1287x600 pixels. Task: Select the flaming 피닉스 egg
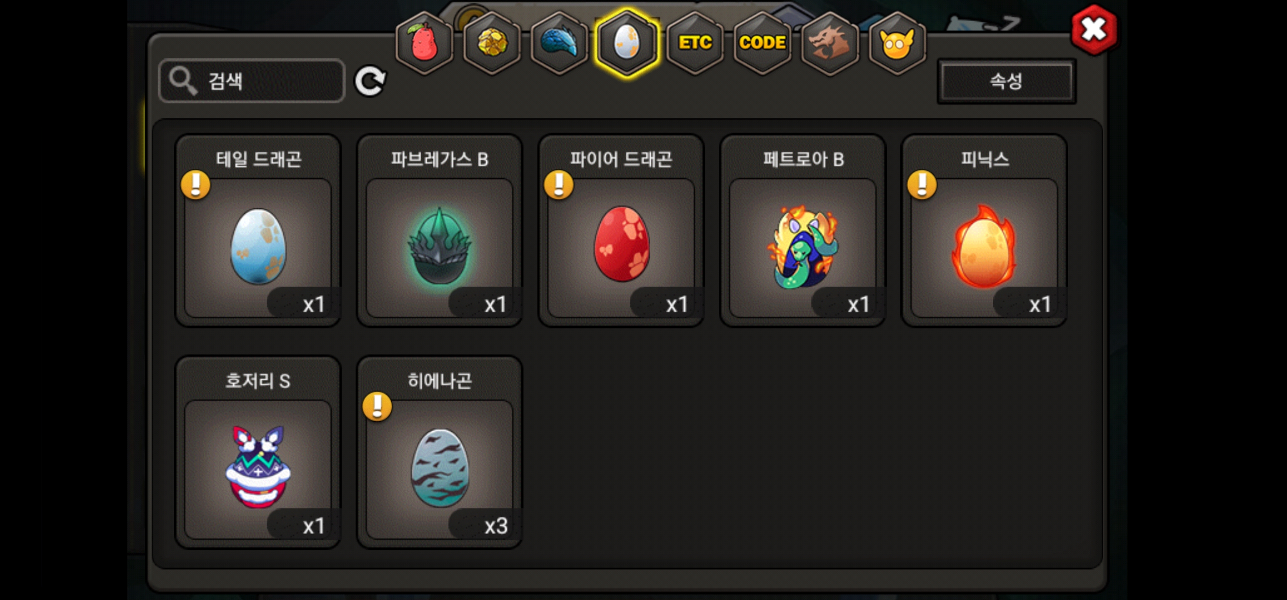984,231
